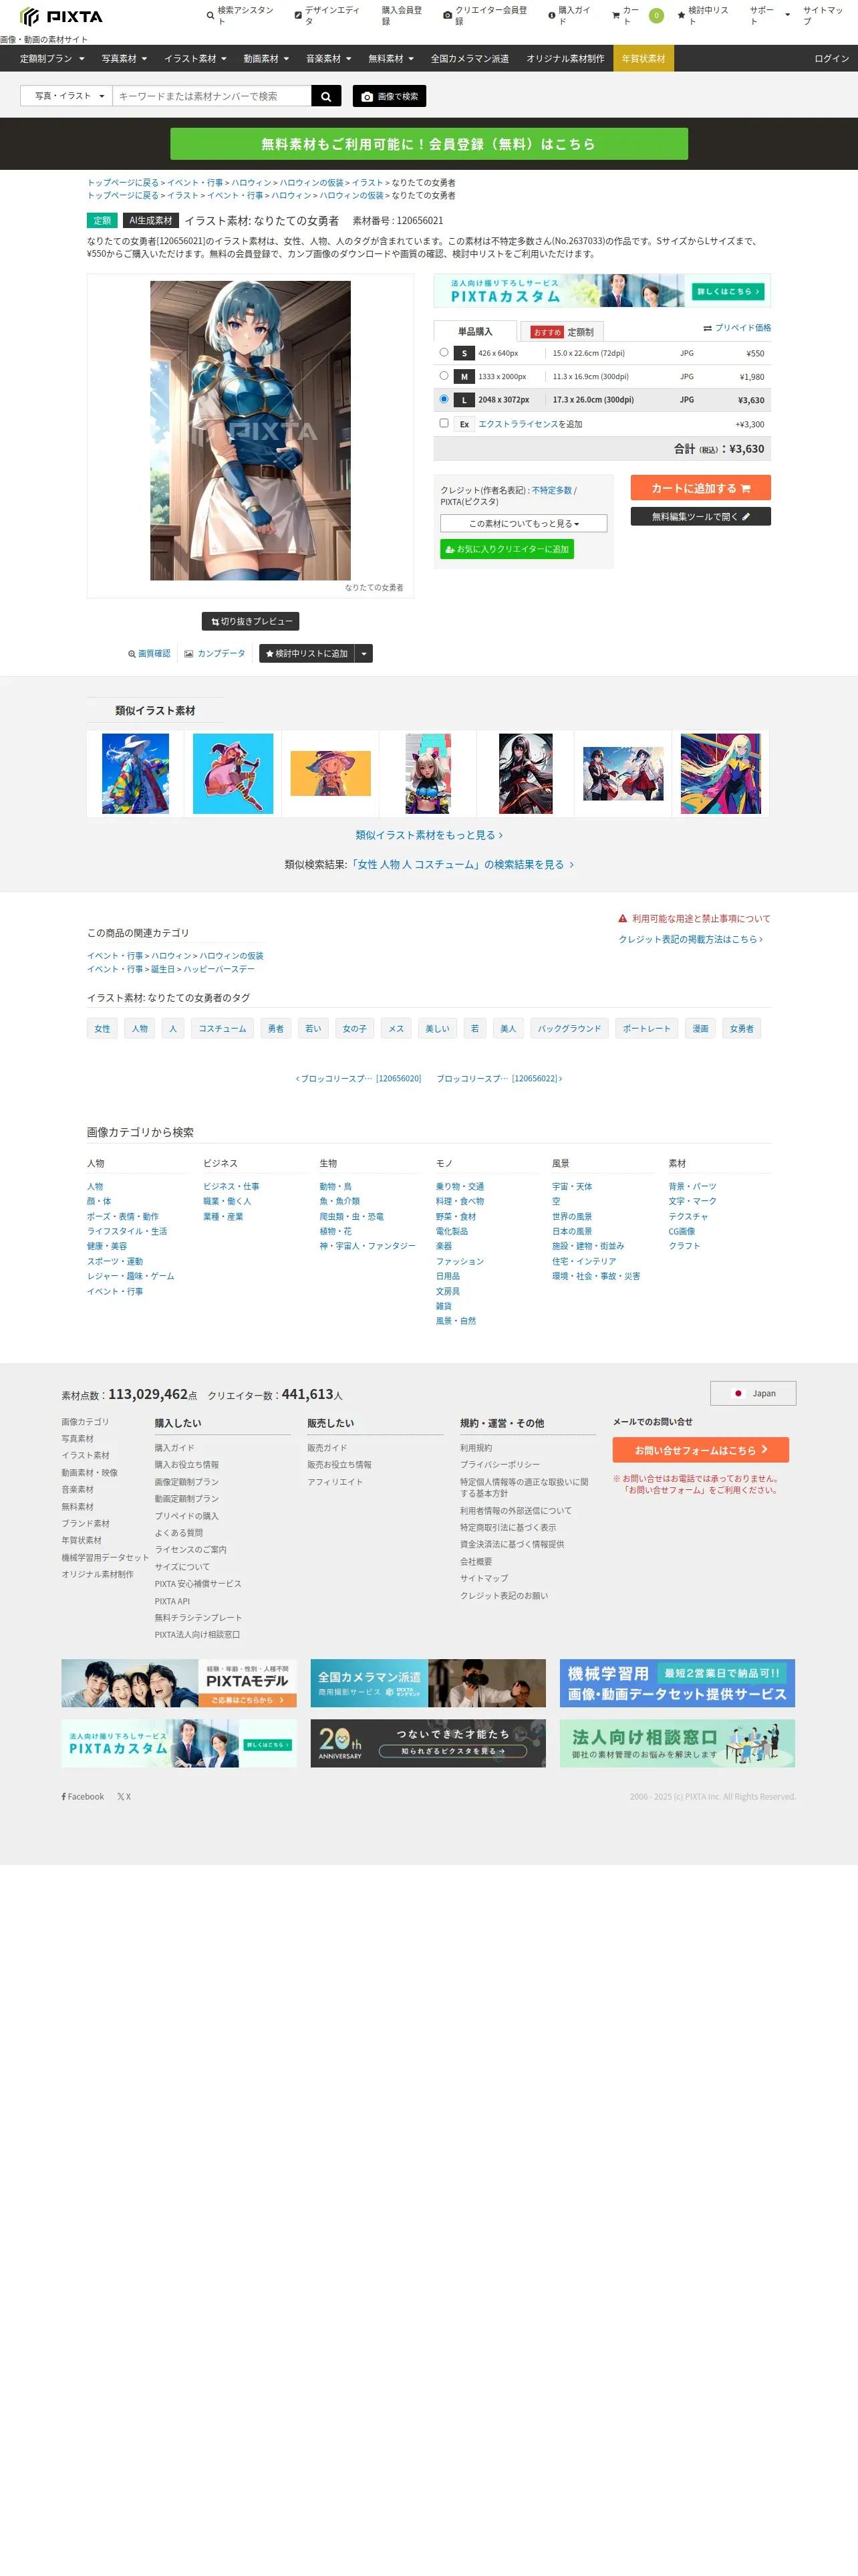Click the 法人向け相談窓口 footer banner
Image resolution: width=858 pixels, height=2576 pixels.
pos(677,1743)
